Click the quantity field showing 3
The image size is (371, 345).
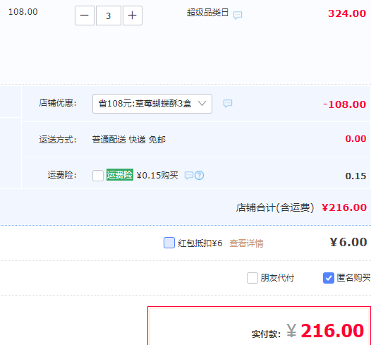[x=109, y=16]
